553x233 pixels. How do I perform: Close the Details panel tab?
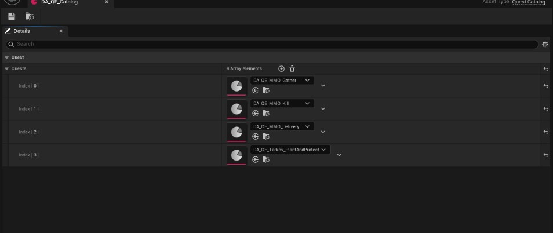61,31
